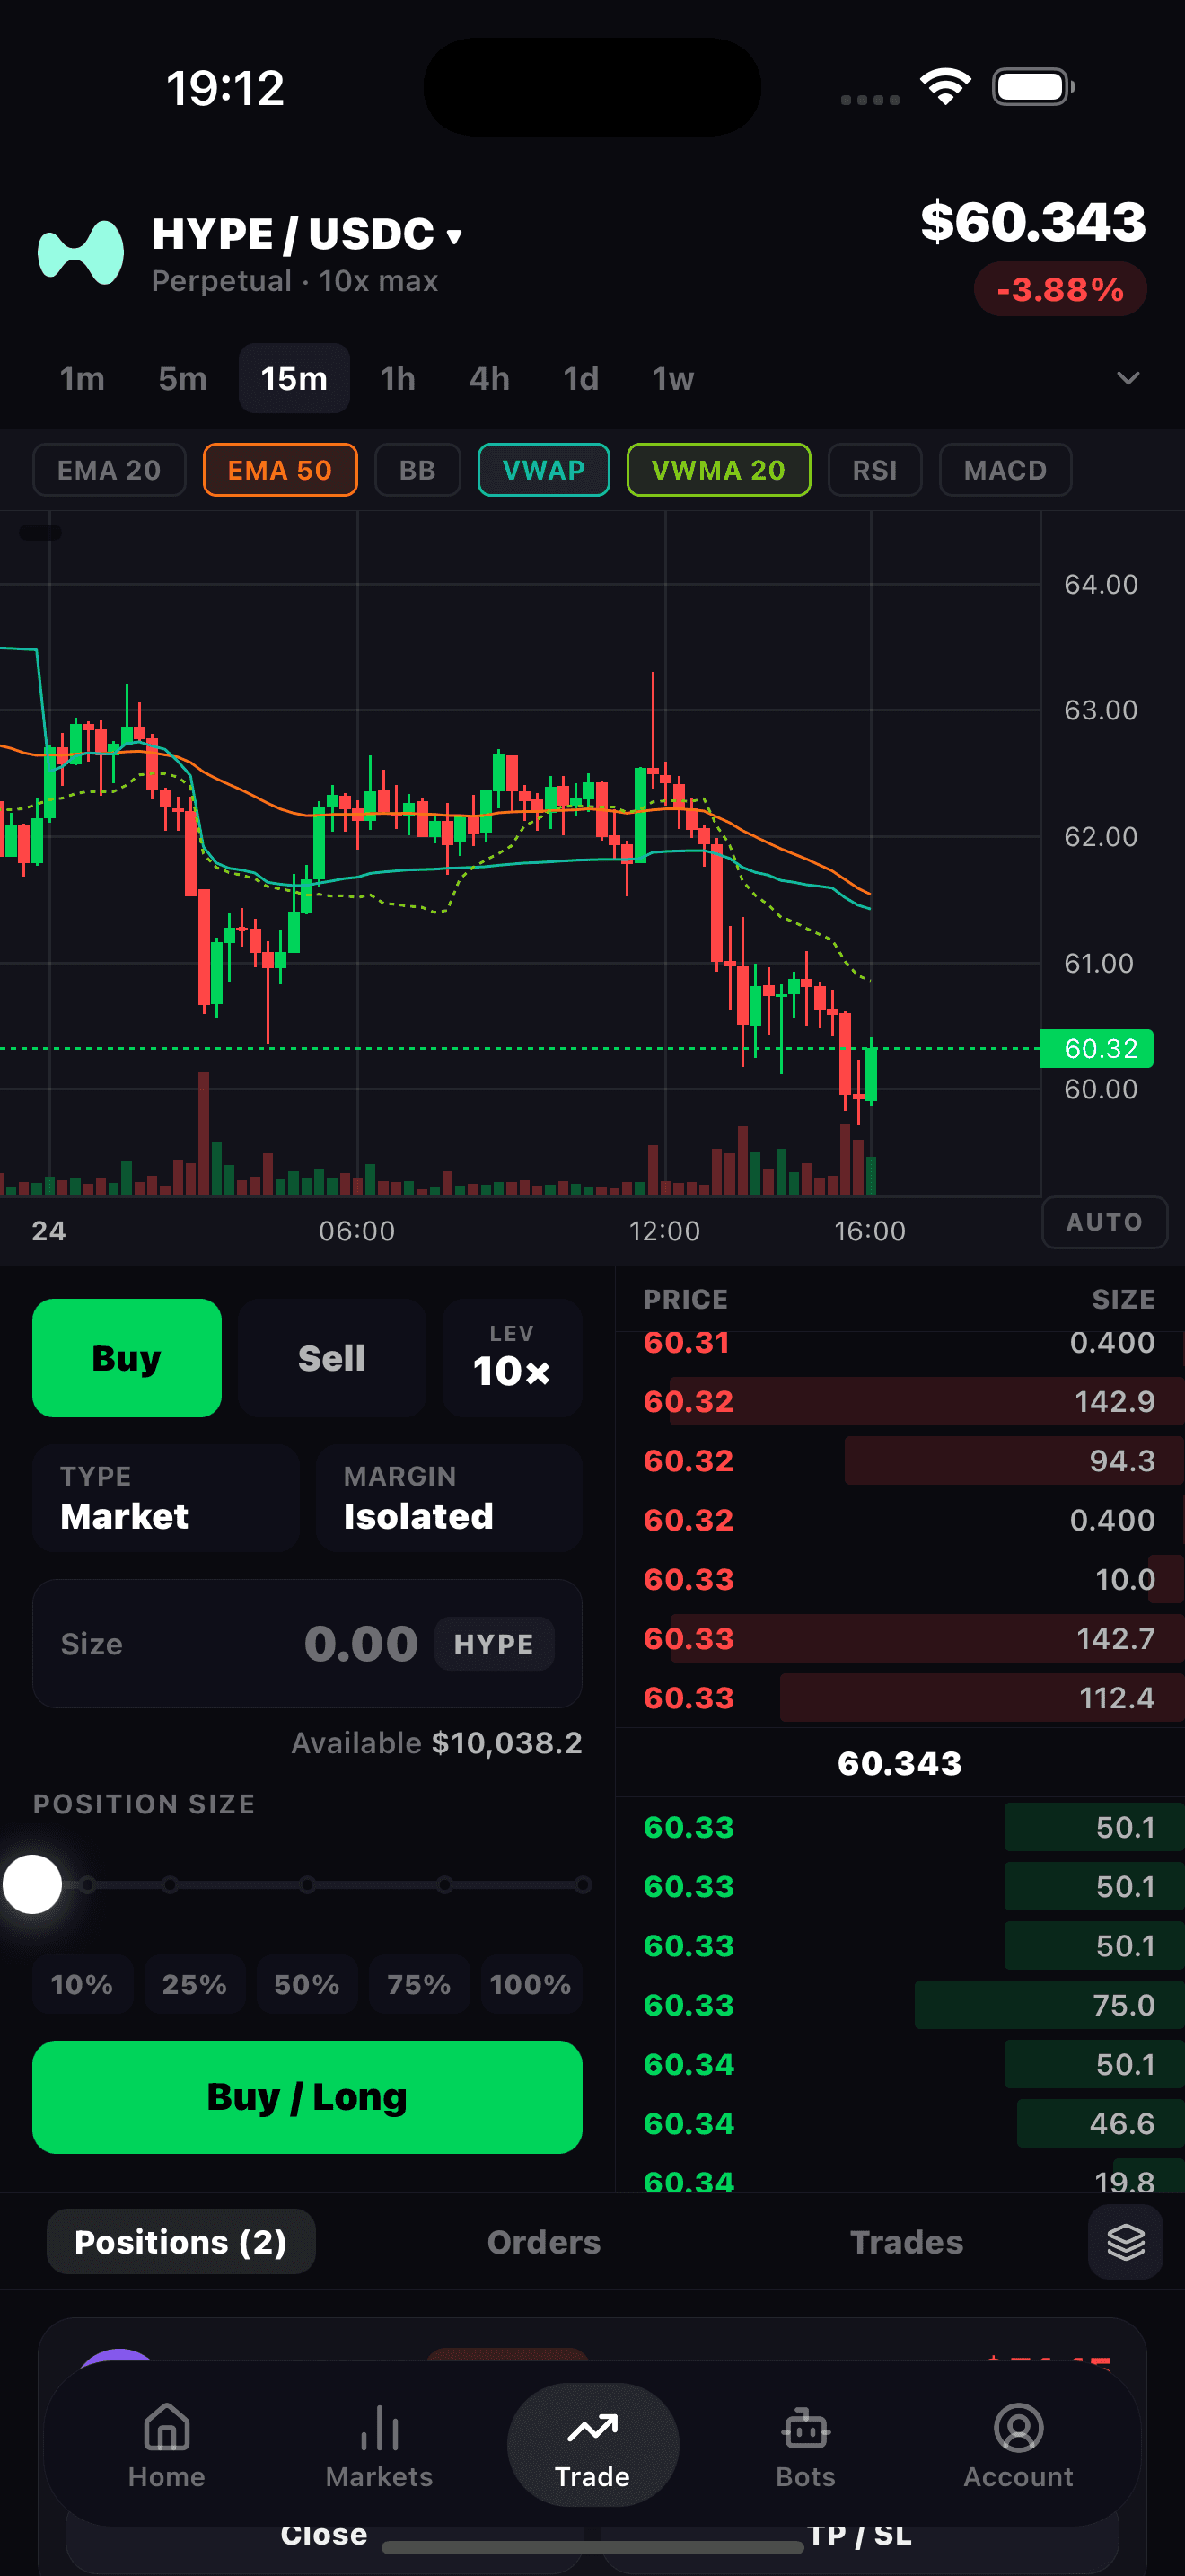Viewport: 1185px width, 2576px height.
Task: Toggle the EMA 20 indicator
Action: click(109, 470)
